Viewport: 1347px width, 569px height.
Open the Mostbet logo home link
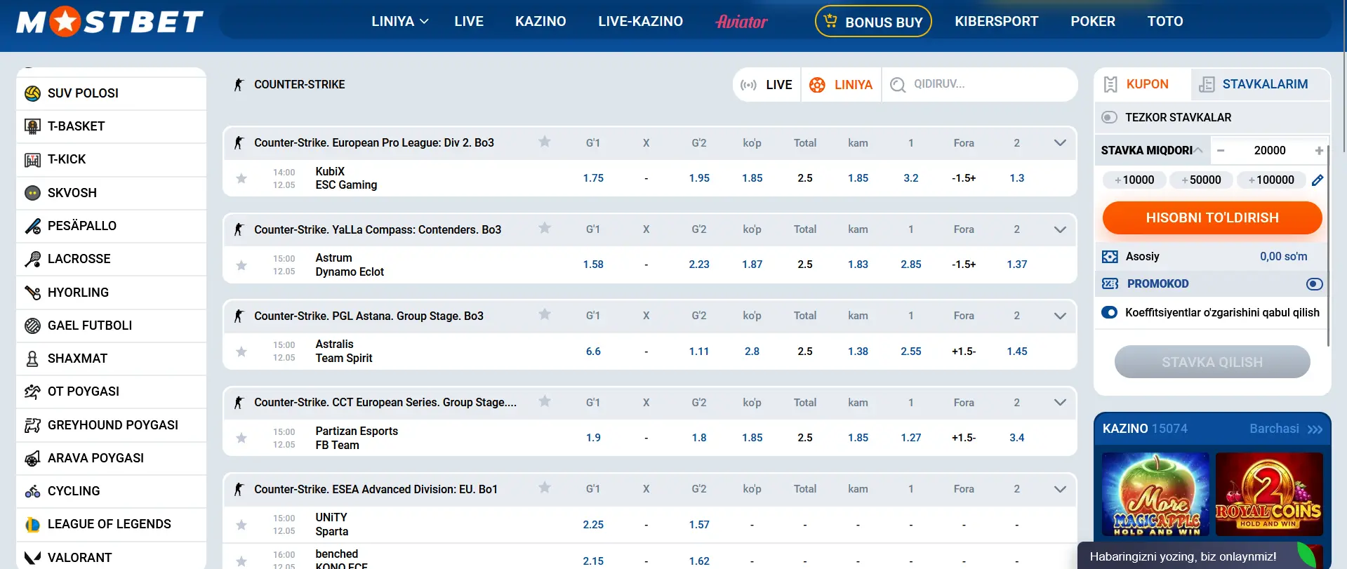tap(110, 22)
